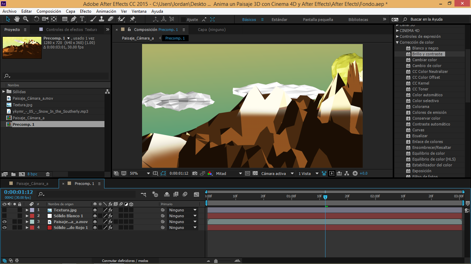
Task: Select the Unified Camera tool
Action: pyautogui.click(x=45, y=19)
